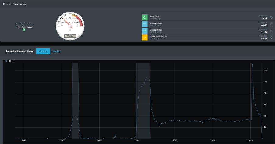Open settings gear for barometer 45.30
275x144 pixels.
pos(271,31)
